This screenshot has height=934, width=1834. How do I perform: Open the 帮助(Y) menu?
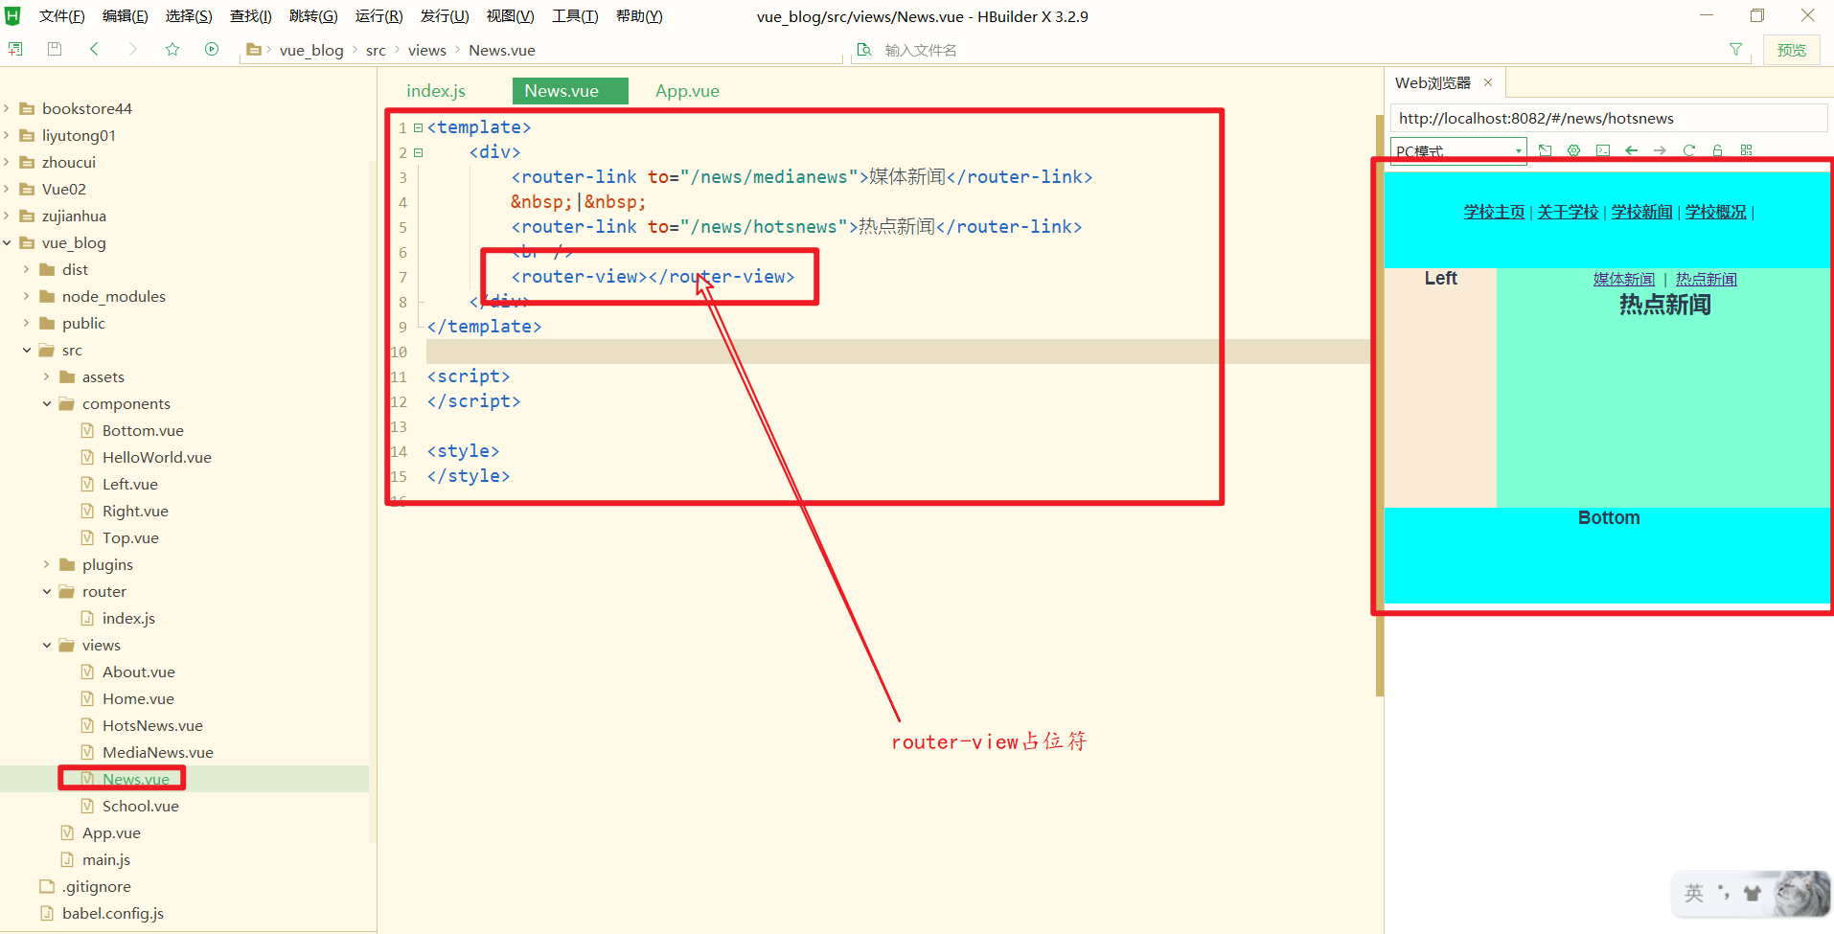pos(639,16)
